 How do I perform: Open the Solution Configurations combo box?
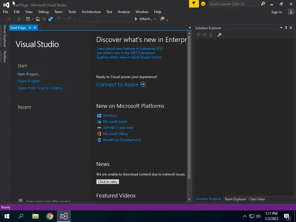pyautogui.click(x=89, y=19)
